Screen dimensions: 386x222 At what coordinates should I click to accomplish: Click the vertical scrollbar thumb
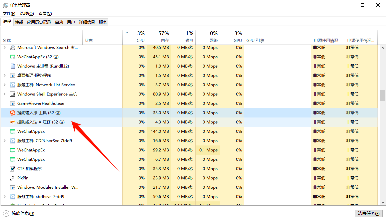[383, 95]
